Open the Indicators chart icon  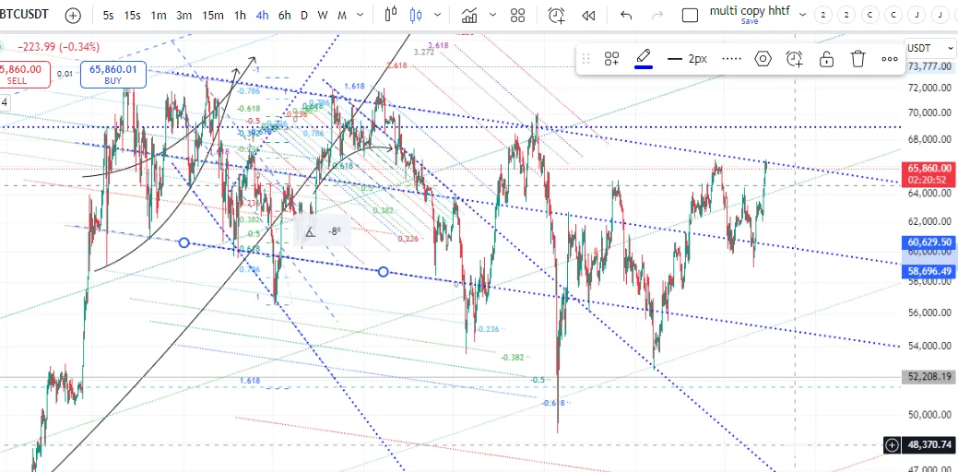[470, 16]
